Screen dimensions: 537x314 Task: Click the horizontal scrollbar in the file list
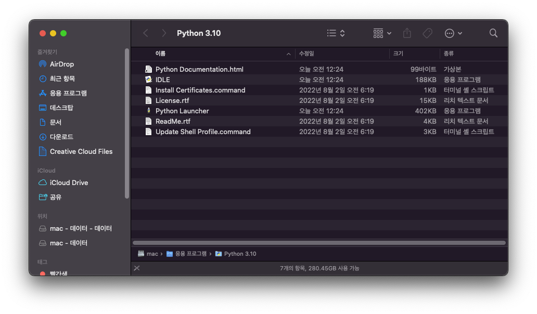pos(319,243)
